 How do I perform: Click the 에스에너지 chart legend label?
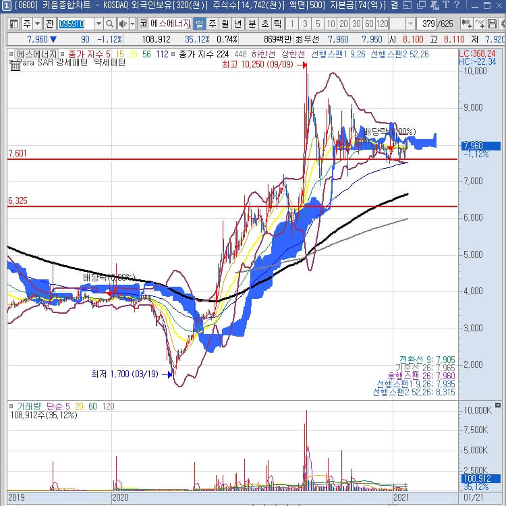37,54
